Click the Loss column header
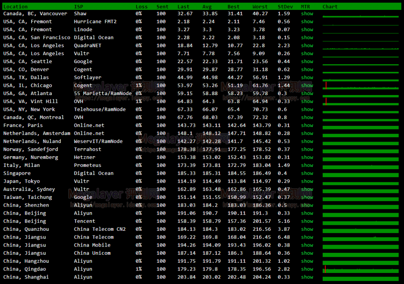 (x=142, y=7)
